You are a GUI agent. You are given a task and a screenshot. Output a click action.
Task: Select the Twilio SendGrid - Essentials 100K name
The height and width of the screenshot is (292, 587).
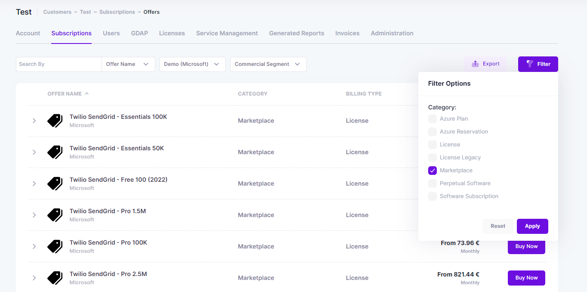coord(118,117)
